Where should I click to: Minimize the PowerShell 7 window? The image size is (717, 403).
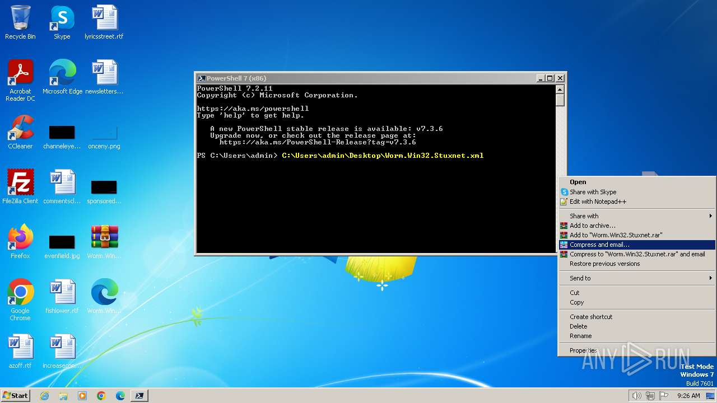coord(541,78)
